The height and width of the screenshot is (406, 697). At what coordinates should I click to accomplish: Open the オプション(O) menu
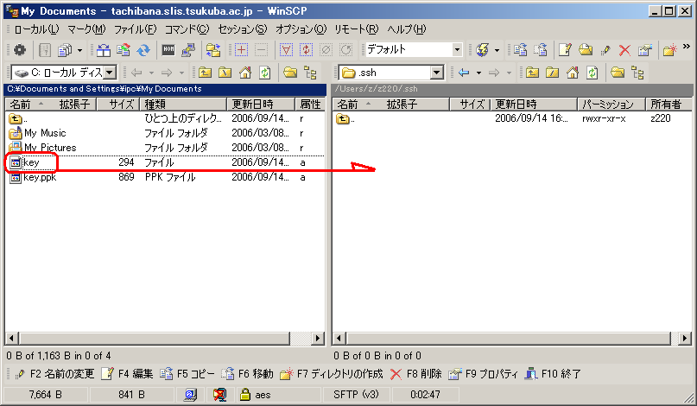pos(301,29)
